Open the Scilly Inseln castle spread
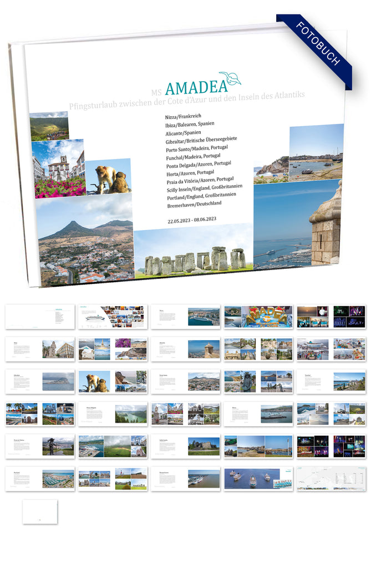Screen dimensions: 371x569 pyautogui.click(x=185, y=446)
